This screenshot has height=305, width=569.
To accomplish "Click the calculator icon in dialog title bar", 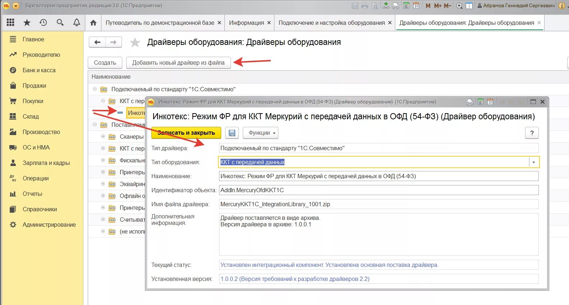I will click(x=480, y=102).
